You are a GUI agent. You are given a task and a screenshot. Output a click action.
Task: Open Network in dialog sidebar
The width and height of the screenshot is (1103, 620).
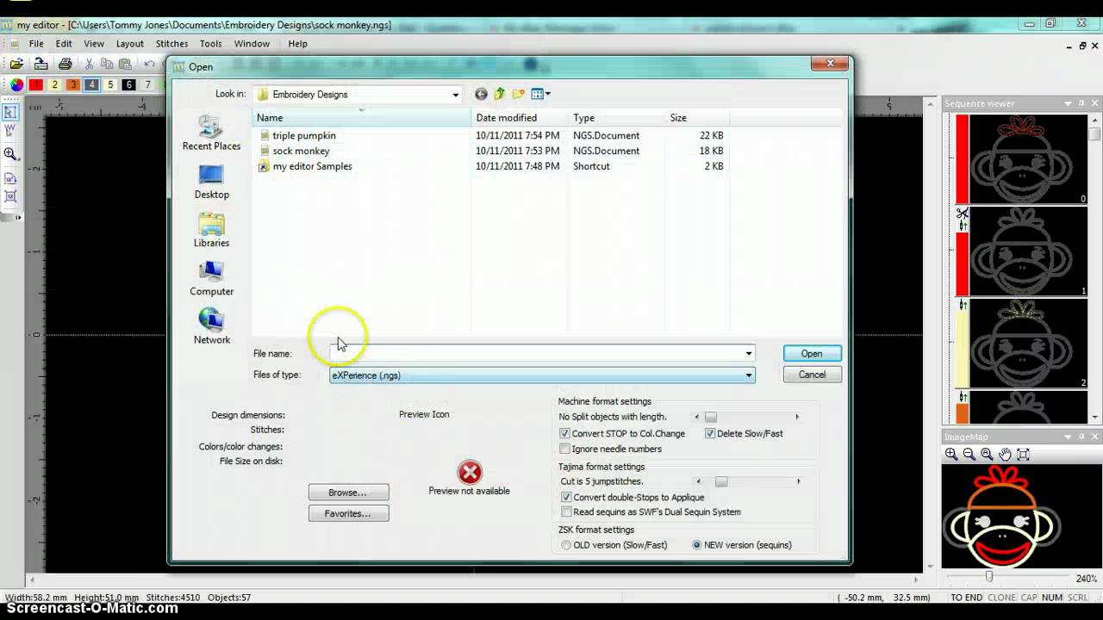pos(211,326)
